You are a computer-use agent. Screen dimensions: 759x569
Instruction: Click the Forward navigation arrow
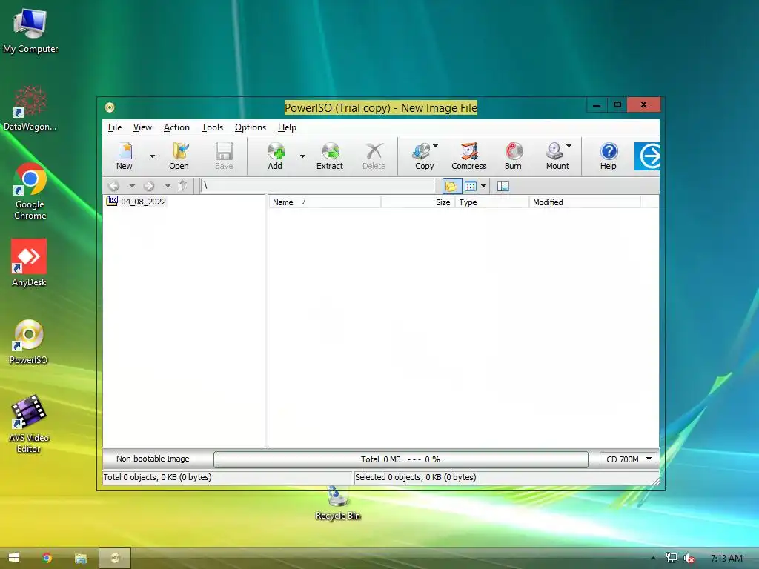(149, 186)
